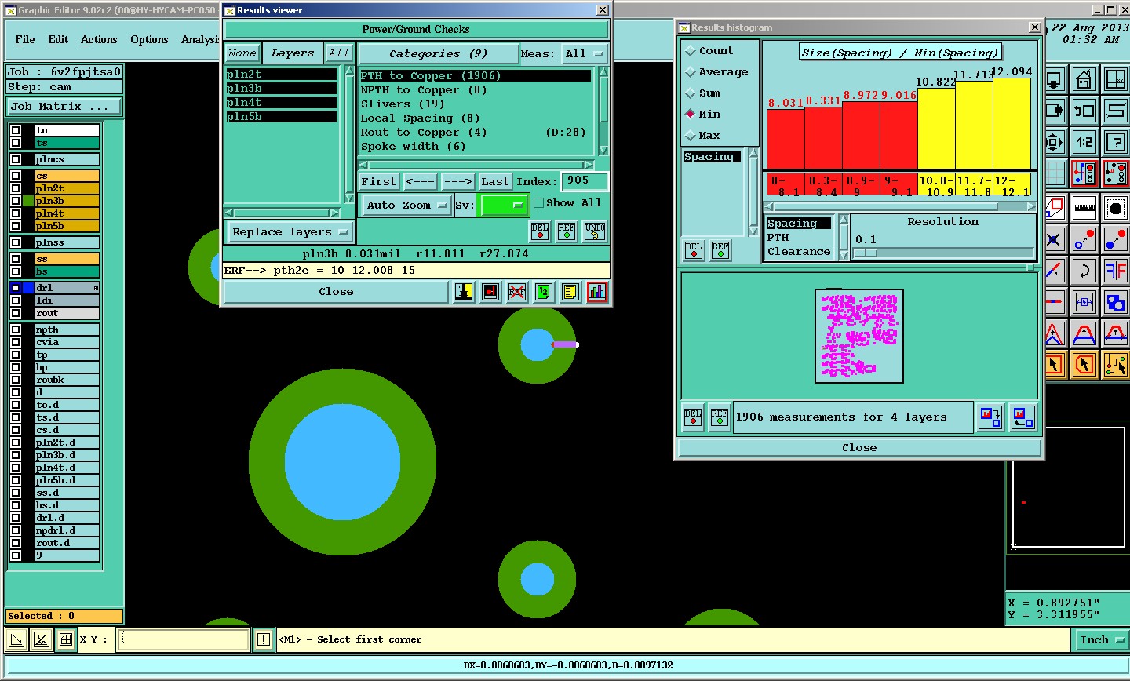Click the grid icon left of the XY label

(x=66, y=639)
